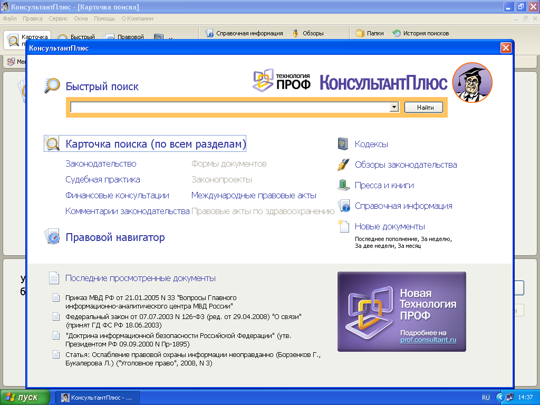Click the prof.consultant.ru link in banner
Screen dimensions: 540x405
428,340
